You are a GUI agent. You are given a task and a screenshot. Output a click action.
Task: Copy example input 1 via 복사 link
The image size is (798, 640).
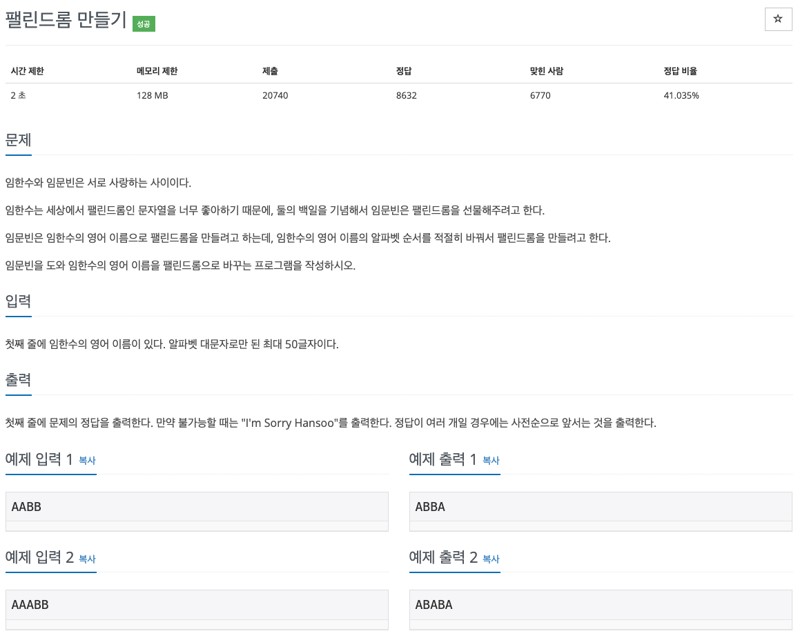(x=87, y=460)
